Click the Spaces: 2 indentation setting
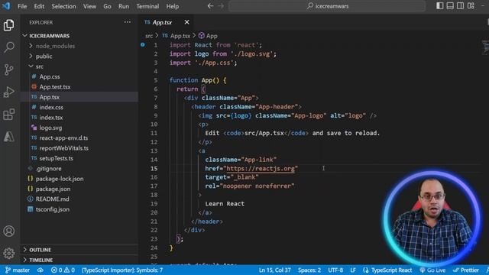This screenshot has height=275, width=489. (x=309, y=270)
